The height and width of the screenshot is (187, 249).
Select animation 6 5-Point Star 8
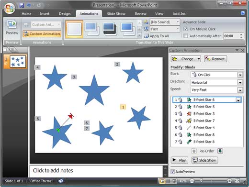tap(207, 135)
